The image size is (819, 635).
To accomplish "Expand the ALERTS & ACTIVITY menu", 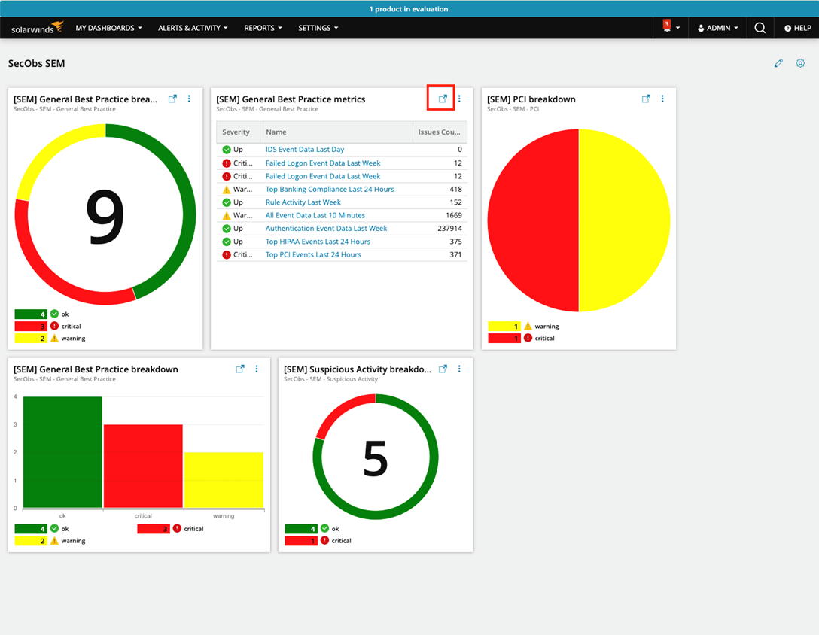I will click(193, 28).
